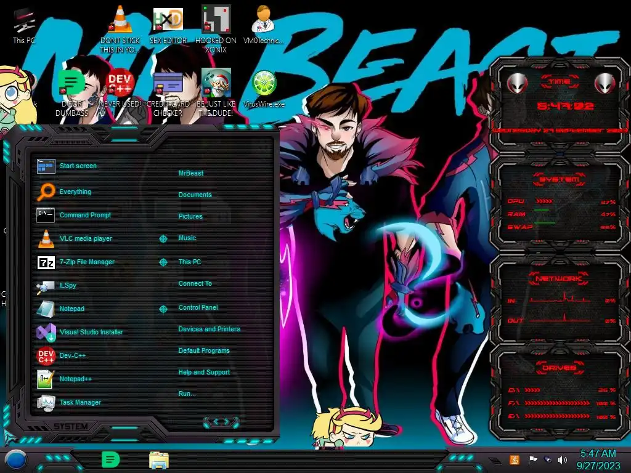Expand VLC media player jump list arrow
This screenshot has width=631, height=473.
(x=163, y=239)
